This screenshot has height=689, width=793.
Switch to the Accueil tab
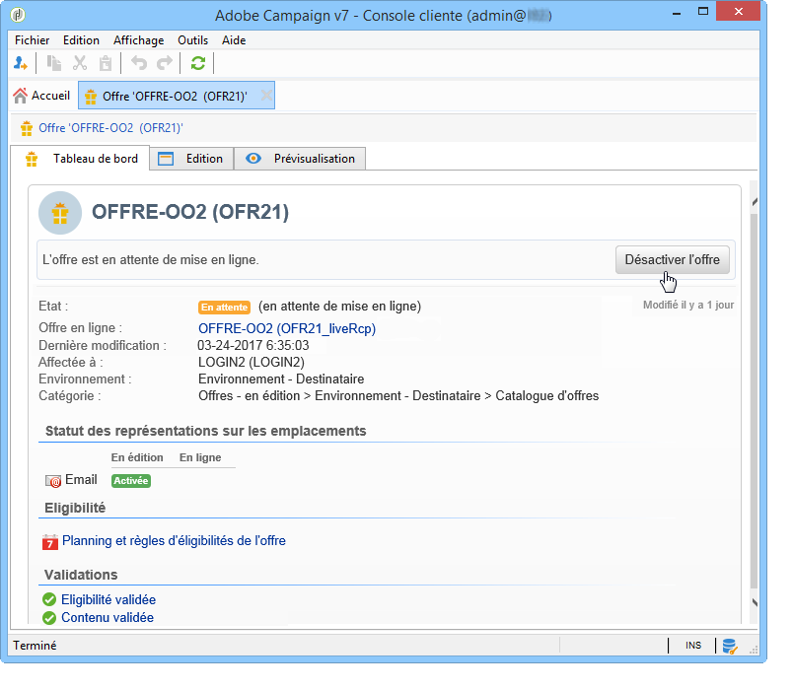[x=41, y=96]
